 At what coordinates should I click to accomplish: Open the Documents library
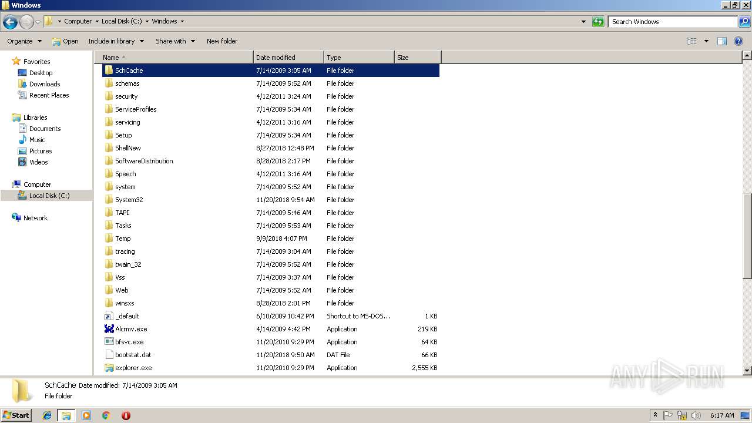coord(45,129)
